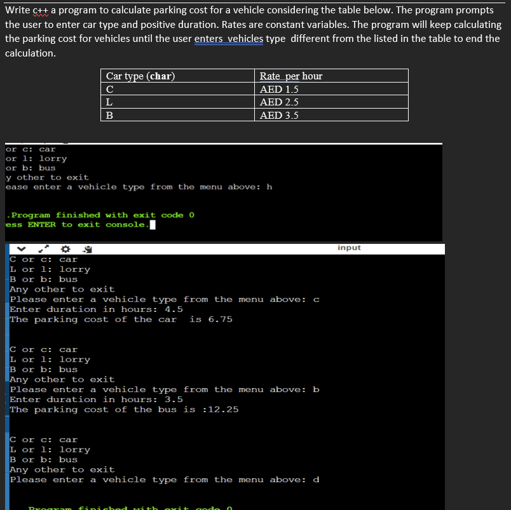The image size is (511, 510).
Task: Click the console line ending 'menu above: c'
Action: click(165, 300)
